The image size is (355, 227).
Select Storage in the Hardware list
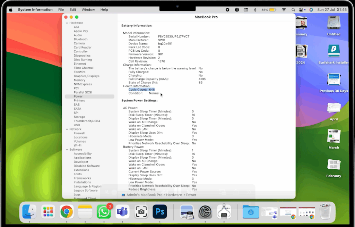pos(79,117)
